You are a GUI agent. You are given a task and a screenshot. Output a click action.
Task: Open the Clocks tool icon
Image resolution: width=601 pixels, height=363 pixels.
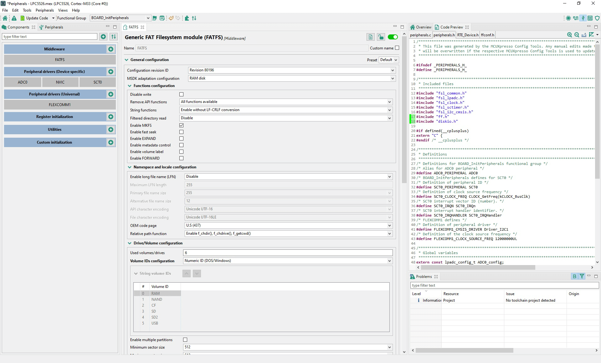(x=576, y=18)
